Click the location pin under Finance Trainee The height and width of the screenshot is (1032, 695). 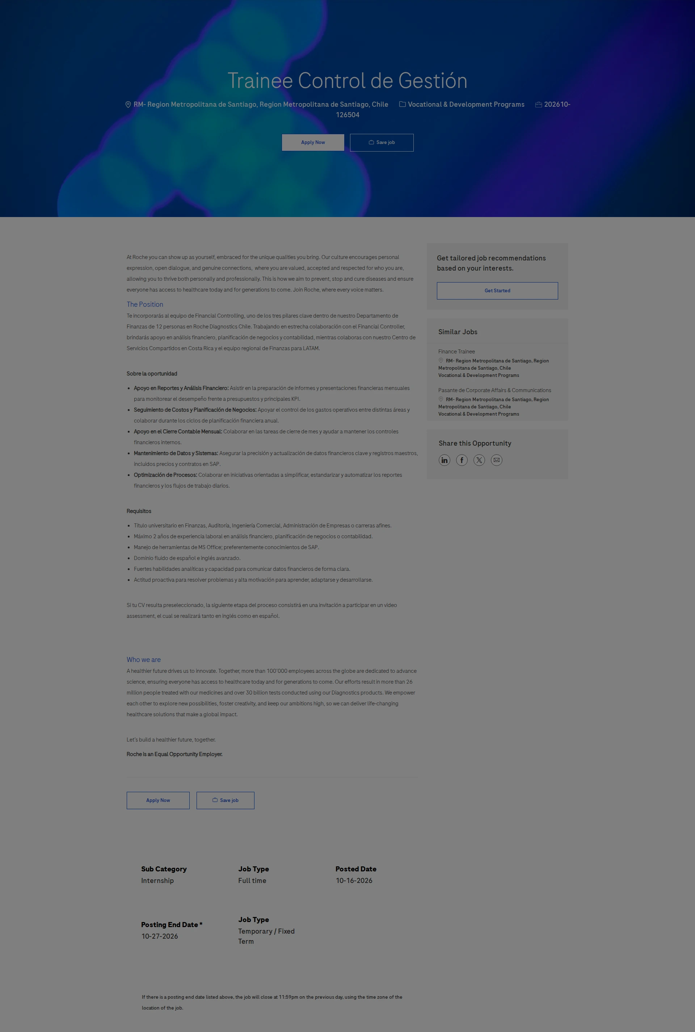(x=441, y=360)
